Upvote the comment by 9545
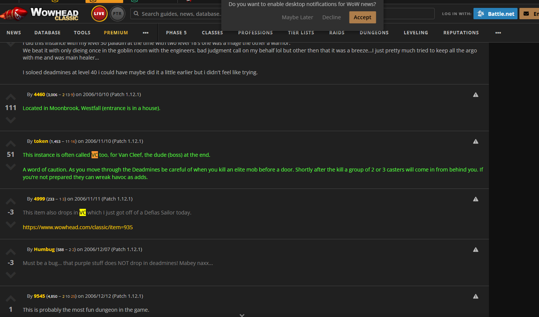This screenshot has height=317, width=539. click(11, 299)
